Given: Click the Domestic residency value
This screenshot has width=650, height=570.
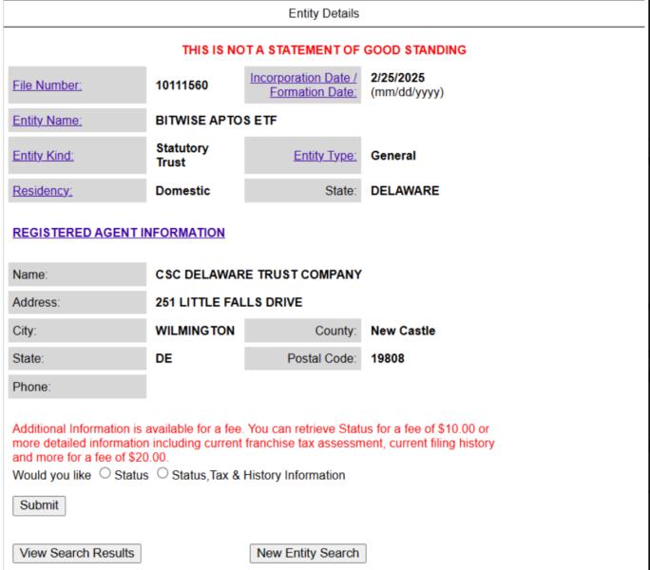Looking at the screenshot, I should coord(182,191).
